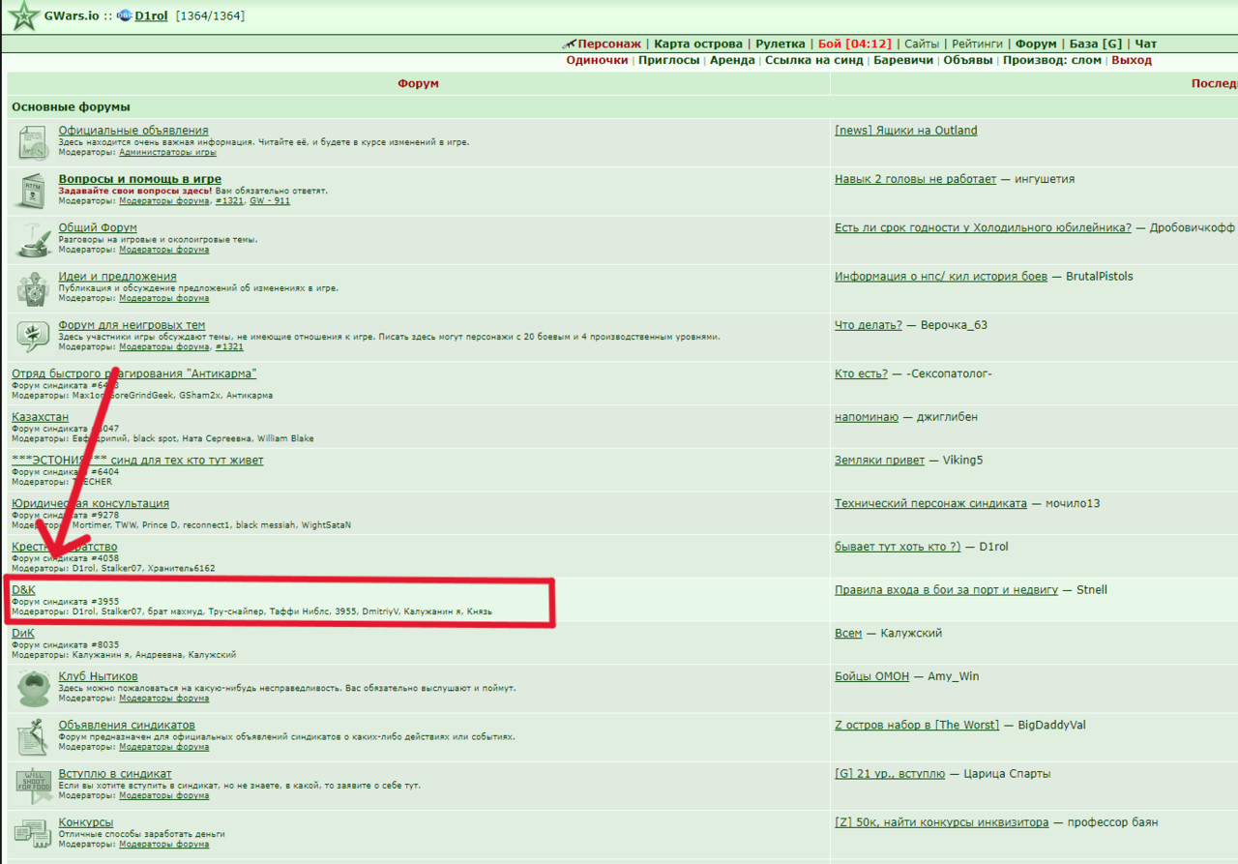Open Одиночки link
The width and height of the screenshot is (1238, 864).
pos(597,60)
